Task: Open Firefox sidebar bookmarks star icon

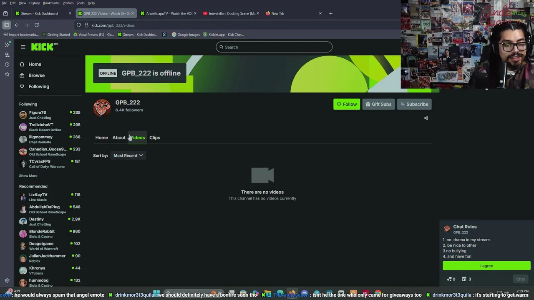Action: 7,74
